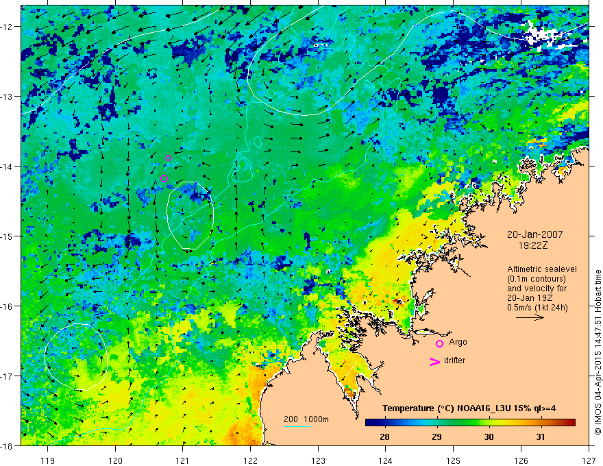Image resolution: width=603 pixels, height=466 pixels.
Task: Click latitude axis label -16
Action: (x=7, y=306)
